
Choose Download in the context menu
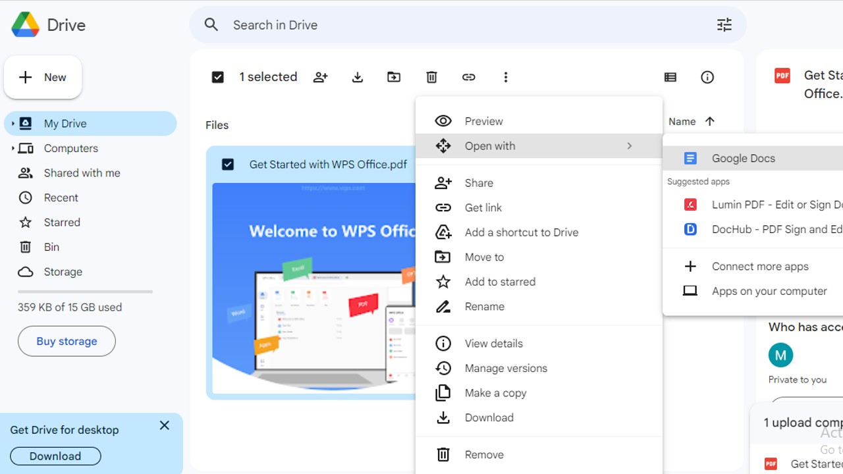coord(539,417)
